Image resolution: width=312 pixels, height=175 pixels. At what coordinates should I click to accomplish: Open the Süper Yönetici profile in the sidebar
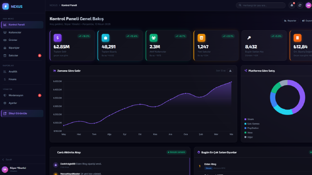(x=22, y=169)
